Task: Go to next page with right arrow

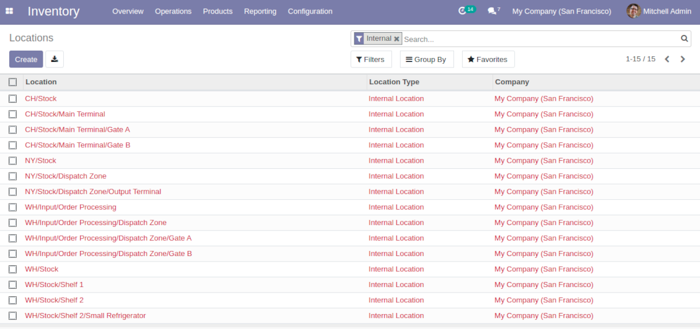Action: (x=683, y=59)
